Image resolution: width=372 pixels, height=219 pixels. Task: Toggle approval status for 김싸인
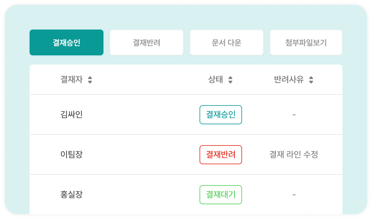point(220,114)
